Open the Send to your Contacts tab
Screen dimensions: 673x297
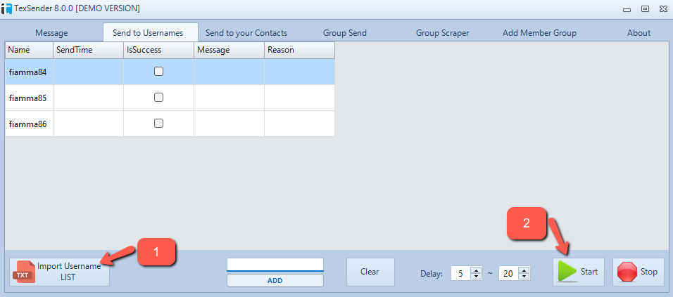point(246,33)
